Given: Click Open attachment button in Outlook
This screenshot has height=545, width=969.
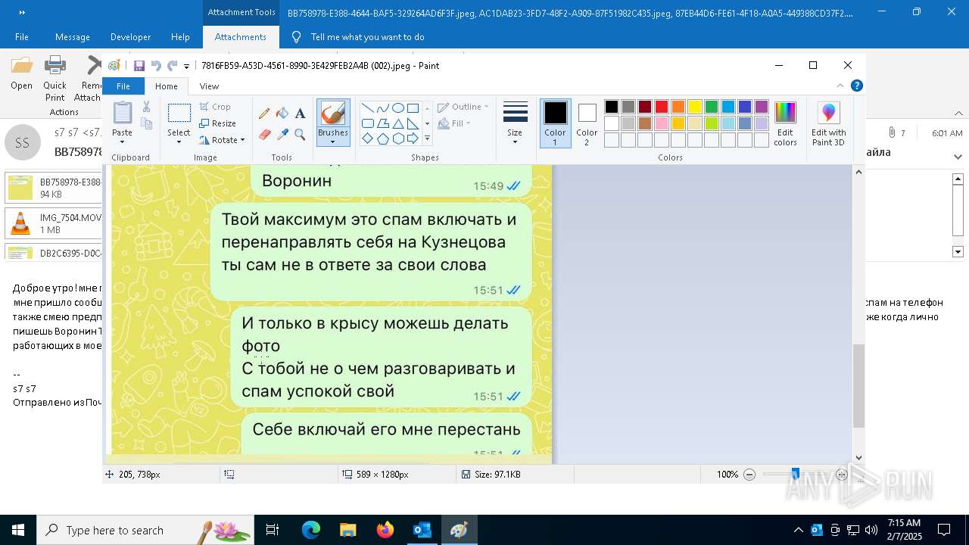Looking at the screenshot, I should (x=21, y=74).
